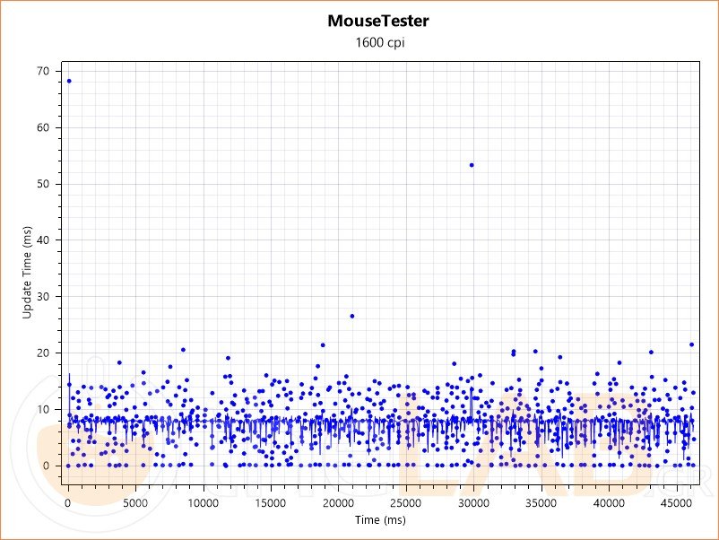
Task: Click the 40000 x-axis tick label
Action: pos(608,503)
